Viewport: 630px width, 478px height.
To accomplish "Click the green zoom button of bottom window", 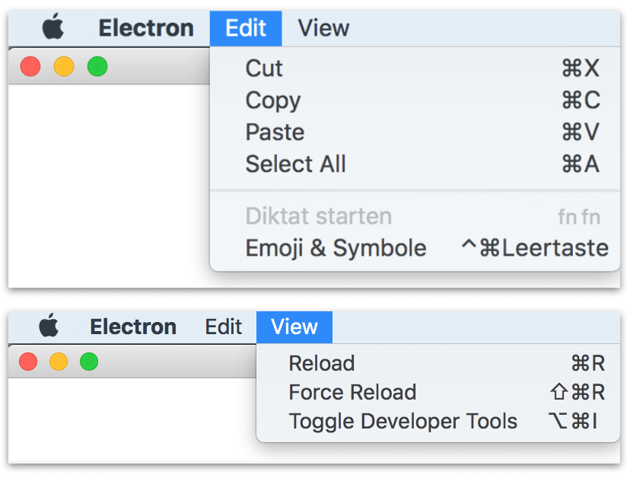I will (89, 362).
